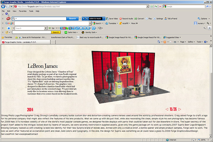
Task: Expand the search provider dropdown arrow
Action: click(210, 6)
